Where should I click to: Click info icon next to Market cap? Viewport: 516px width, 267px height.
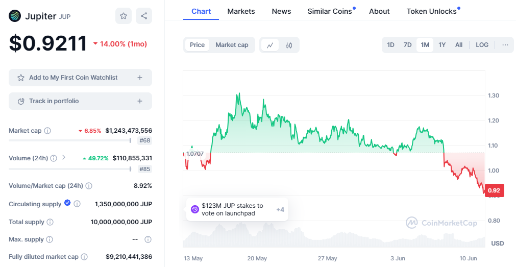(47, 131)
